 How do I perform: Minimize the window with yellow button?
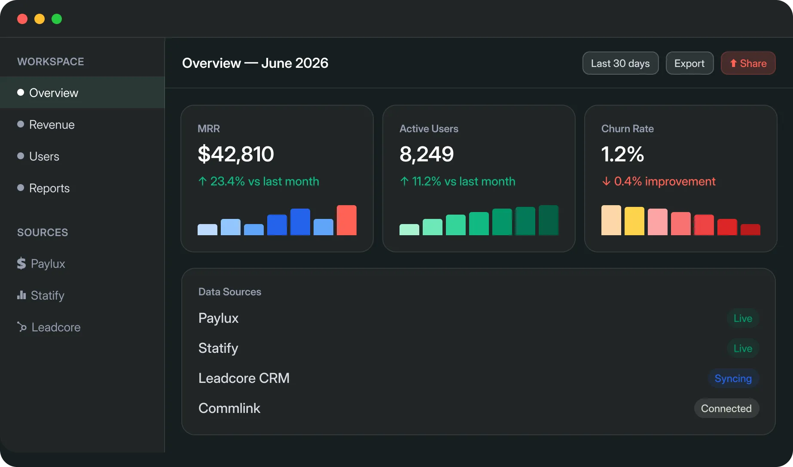pyautogui.click(x=40, y=19)
